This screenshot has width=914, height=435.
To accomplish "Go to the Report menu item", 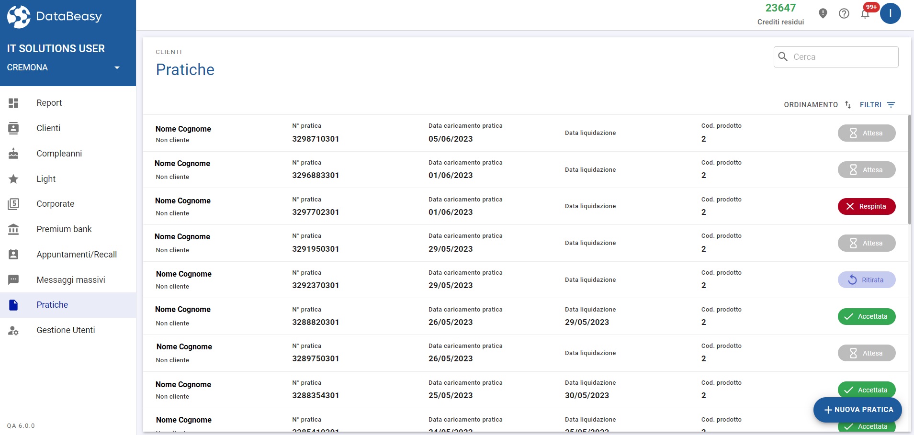I will click(x=49, y=103).
